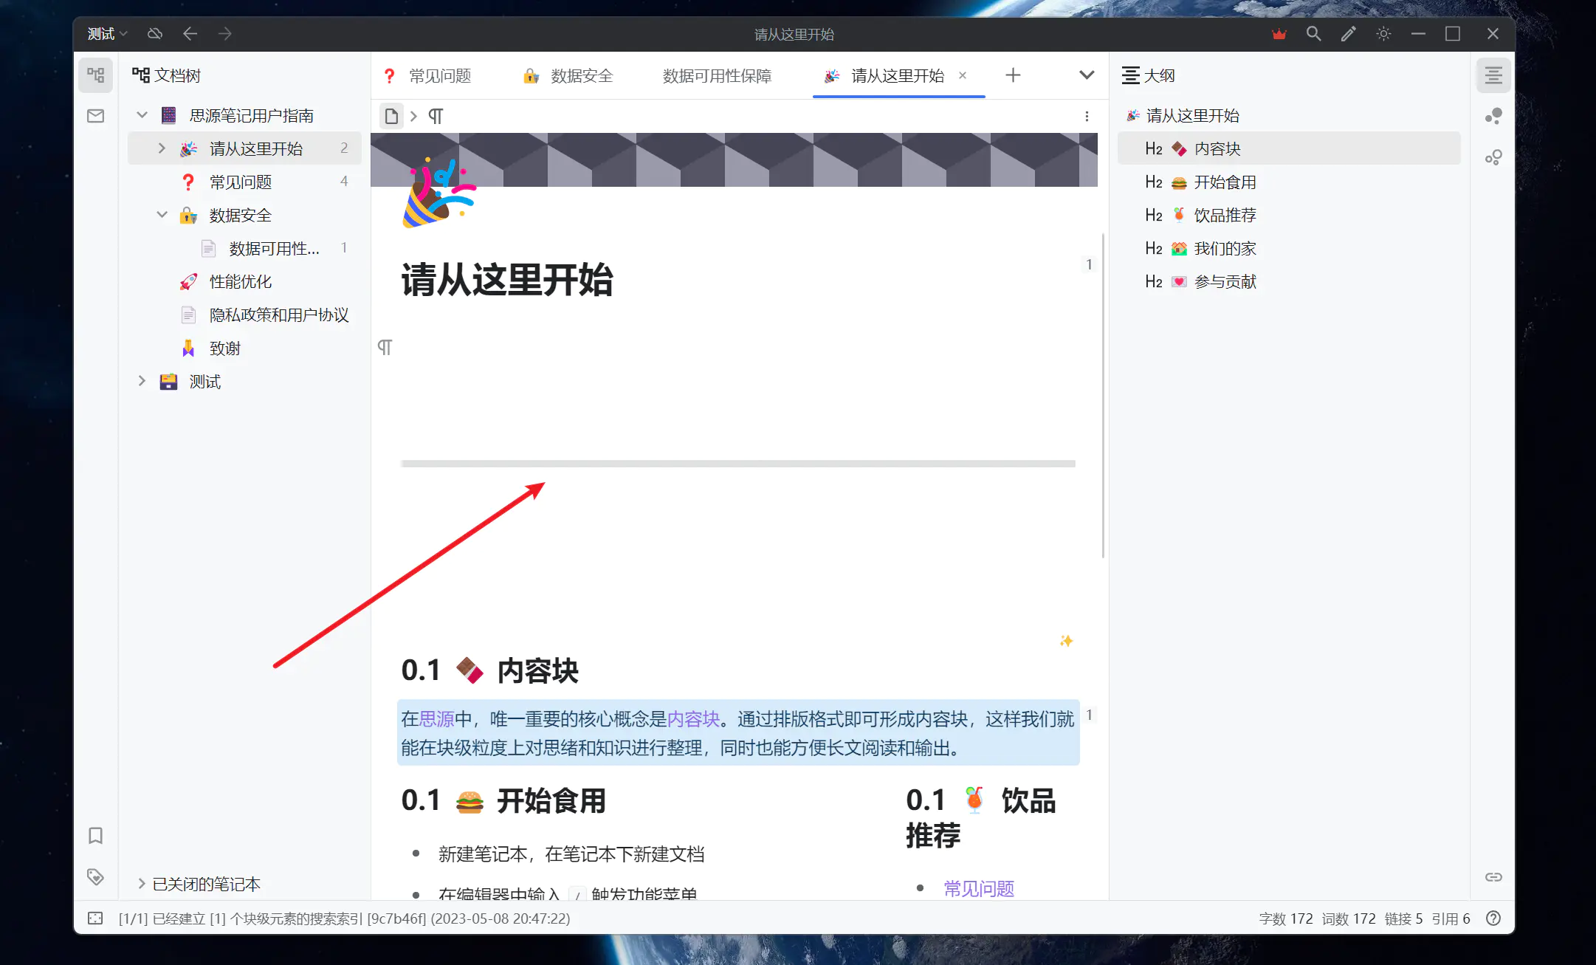Toggle the outline panel dock icon
1596x965 pixels.
coord(1493,75)
